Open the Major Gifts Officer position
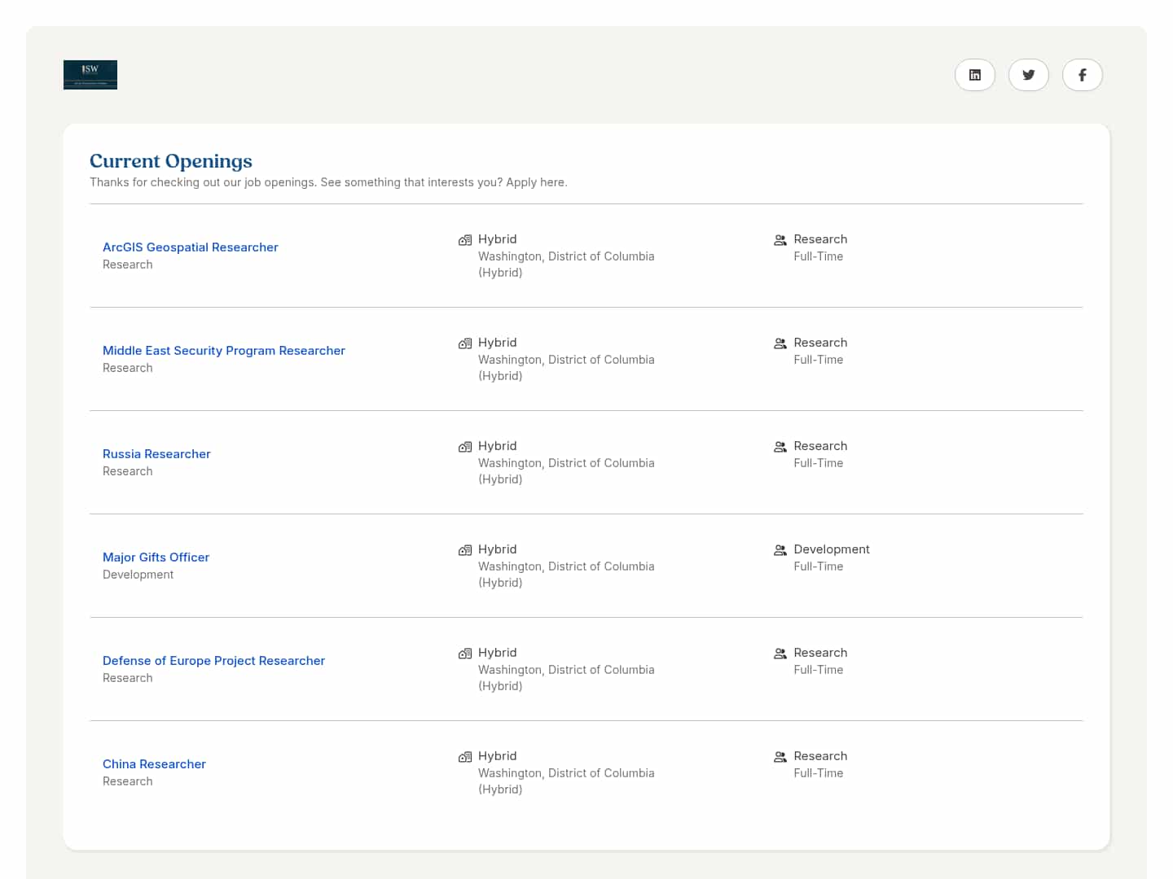The height and width of the screenshot is (879, 1173). point(156,558)
